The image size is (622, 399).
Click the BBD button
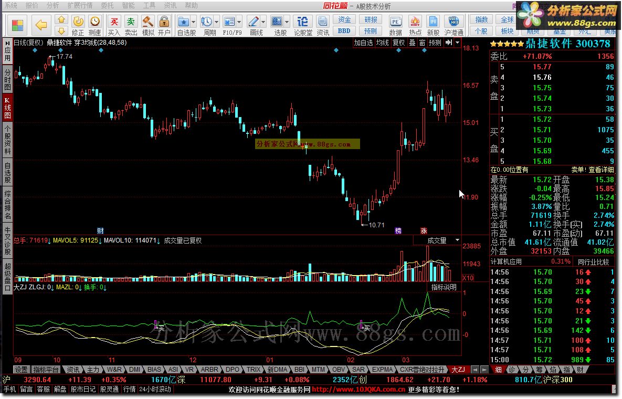[x=344, y=31]
